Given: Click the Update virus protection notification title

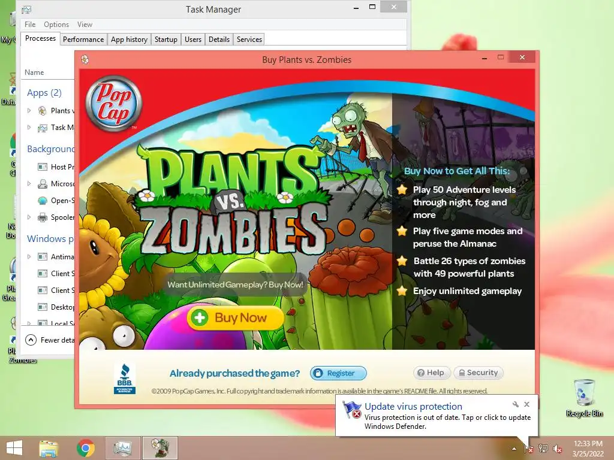Looking at the screenshot, I should tap(413, 407).
